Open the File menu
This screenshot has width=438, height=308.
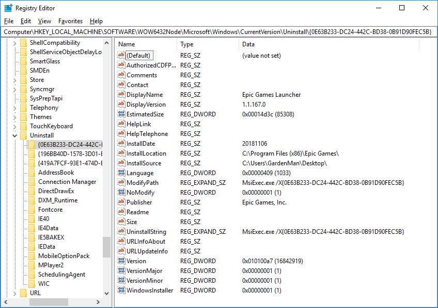coord(9,21)
